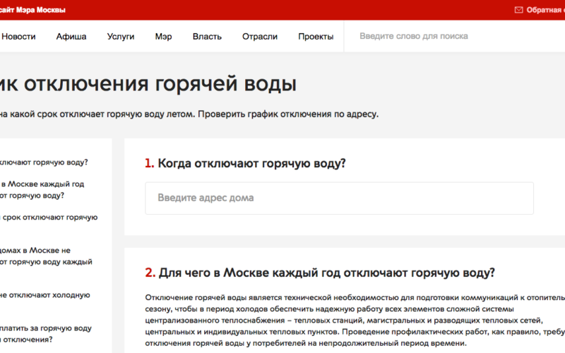
Task: Click heading "2. Для чего в Москве каждый год"
Action: [x=320, y=273]
